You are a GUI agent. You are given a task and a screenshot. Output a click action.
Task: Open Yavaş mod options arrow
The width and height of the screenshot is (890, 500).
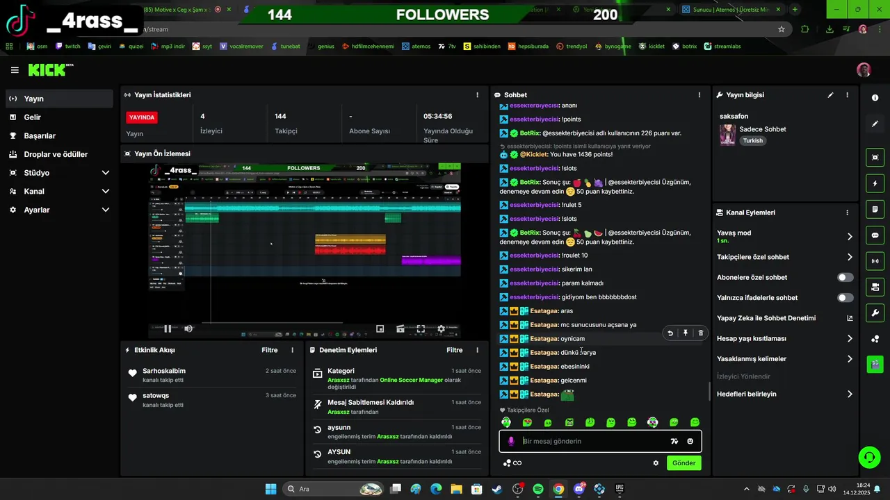tap(850, 237)
